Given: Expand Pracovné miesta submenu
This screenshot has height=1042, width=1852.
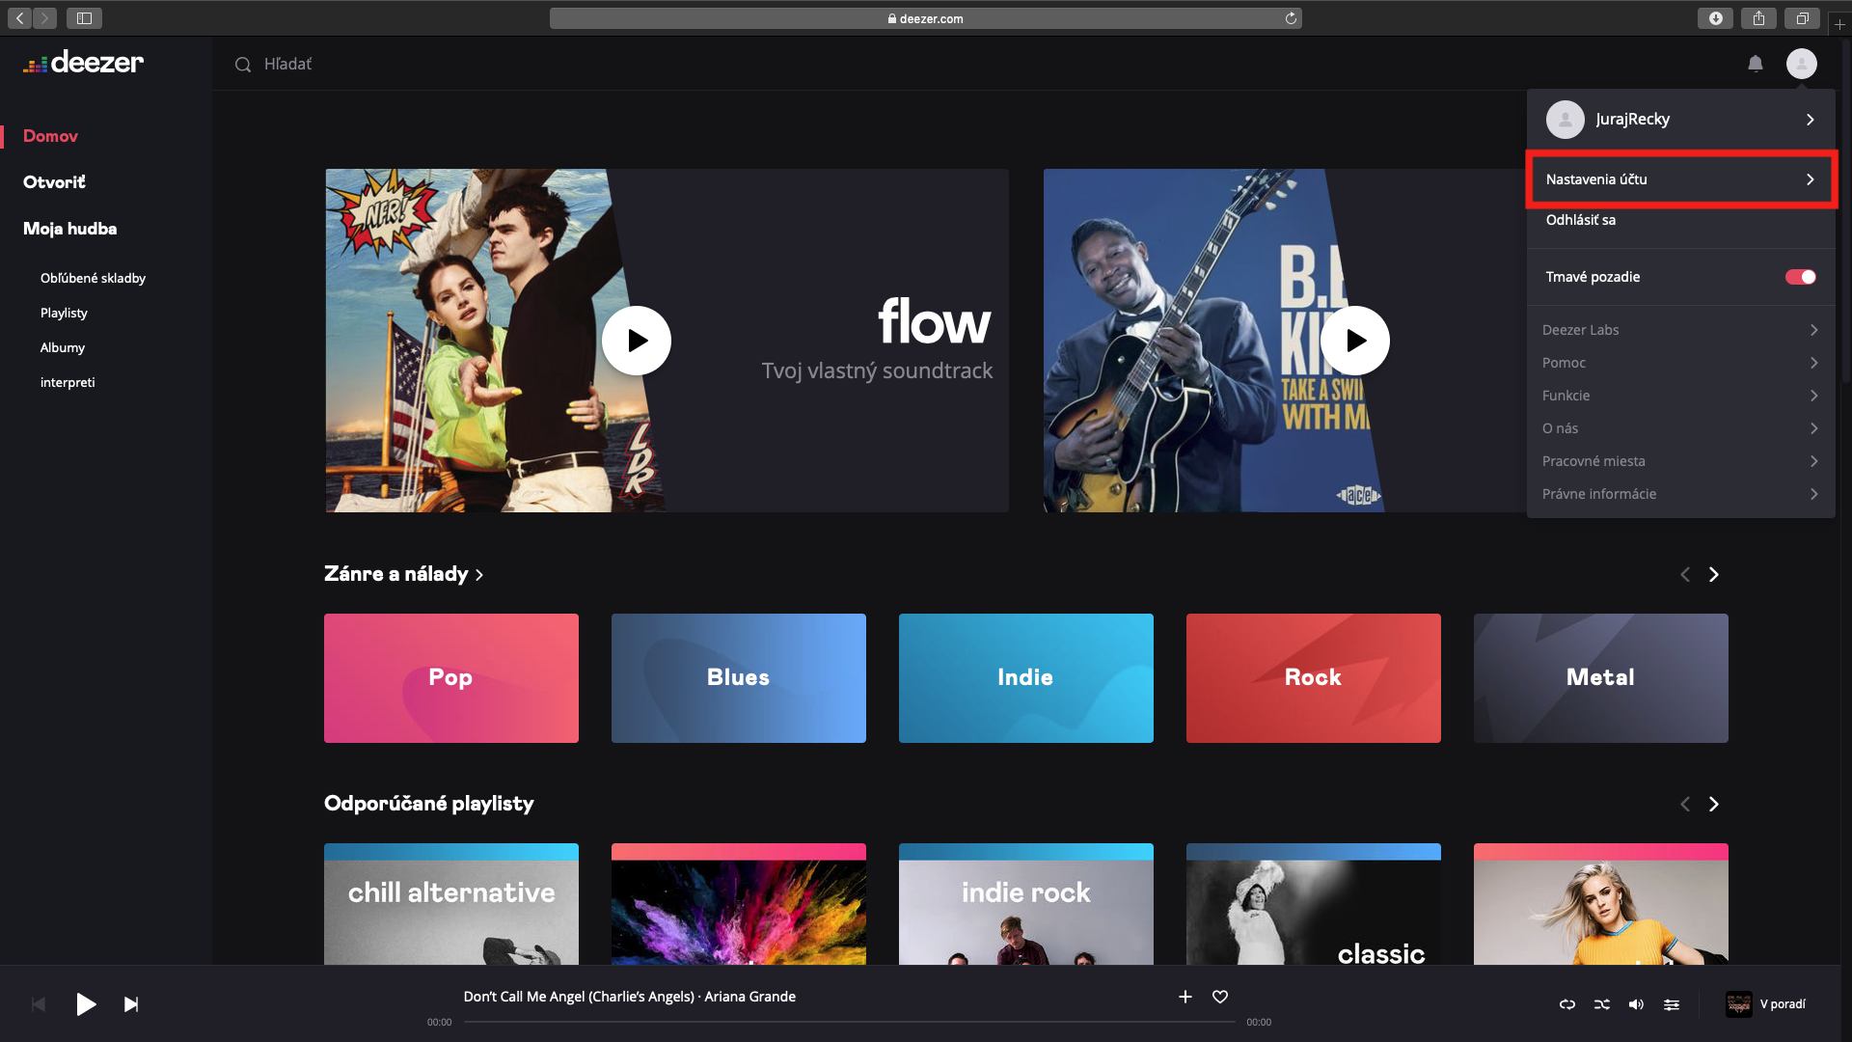Looking at the screenshot, I should (1681, 461).
